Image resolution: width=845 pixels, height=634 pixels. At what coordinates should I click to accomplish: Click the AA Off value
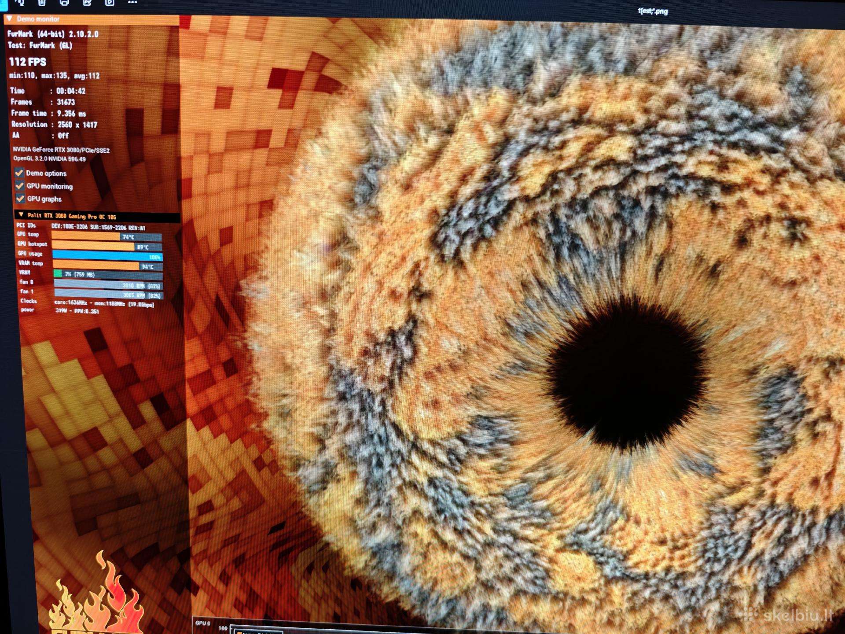pos(63,136)
